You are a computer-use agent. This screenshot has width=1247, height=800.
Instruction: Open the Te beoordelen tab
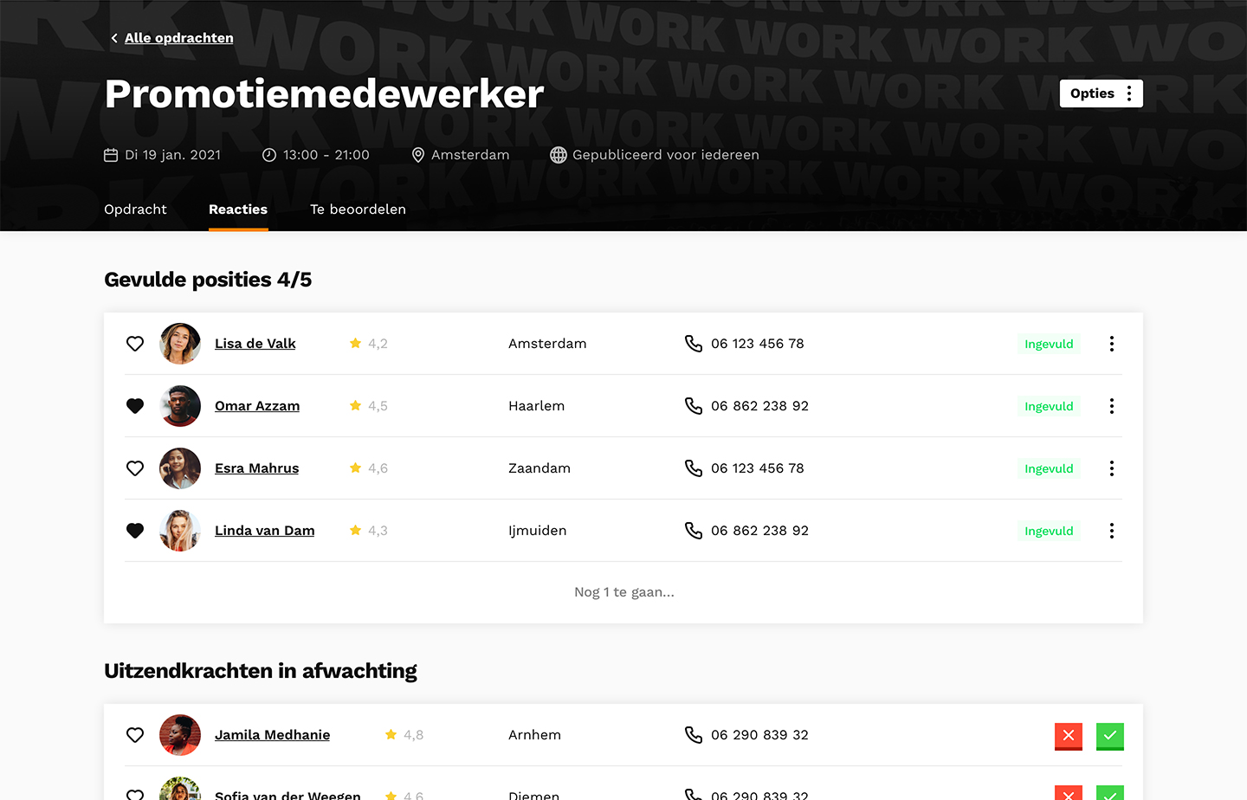pos(358,210)
